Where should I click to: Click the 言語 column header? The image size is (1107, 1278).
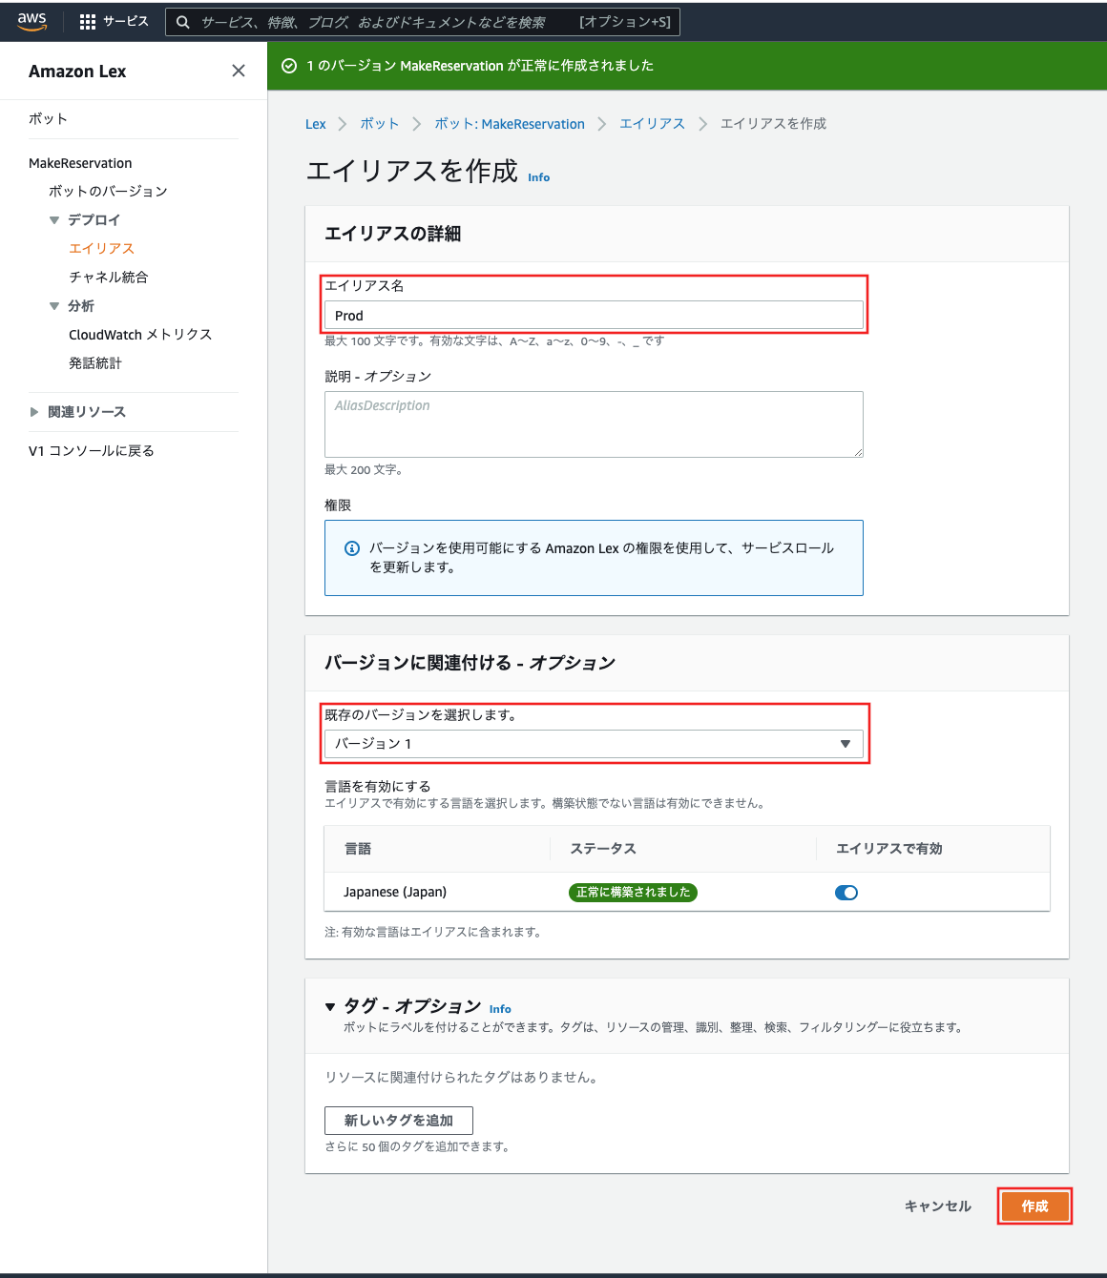pyautogui.click(x=358, y=849)
